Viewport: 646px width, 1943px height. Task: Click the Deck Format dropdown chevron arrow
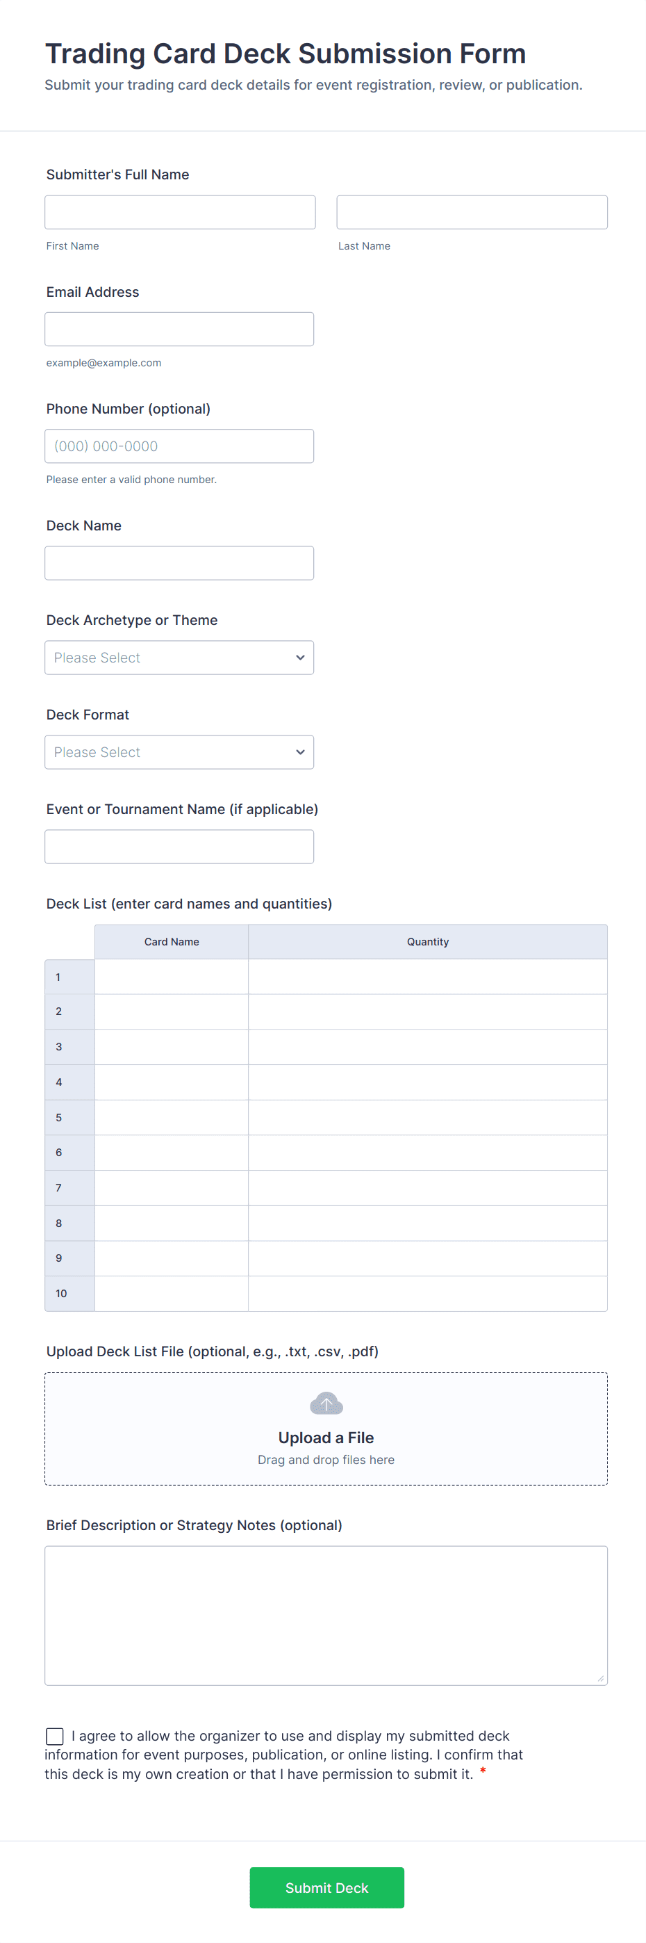click(x=300, y=752)
